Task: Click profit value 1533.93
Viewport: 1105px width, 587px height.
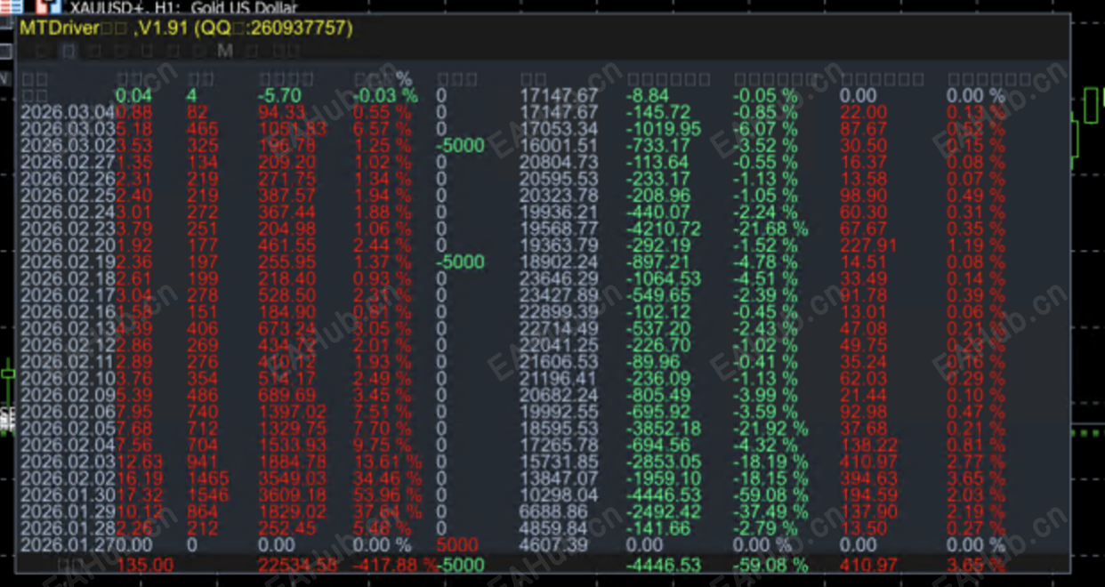Action: pyautogui.click(x=293, y=446)
